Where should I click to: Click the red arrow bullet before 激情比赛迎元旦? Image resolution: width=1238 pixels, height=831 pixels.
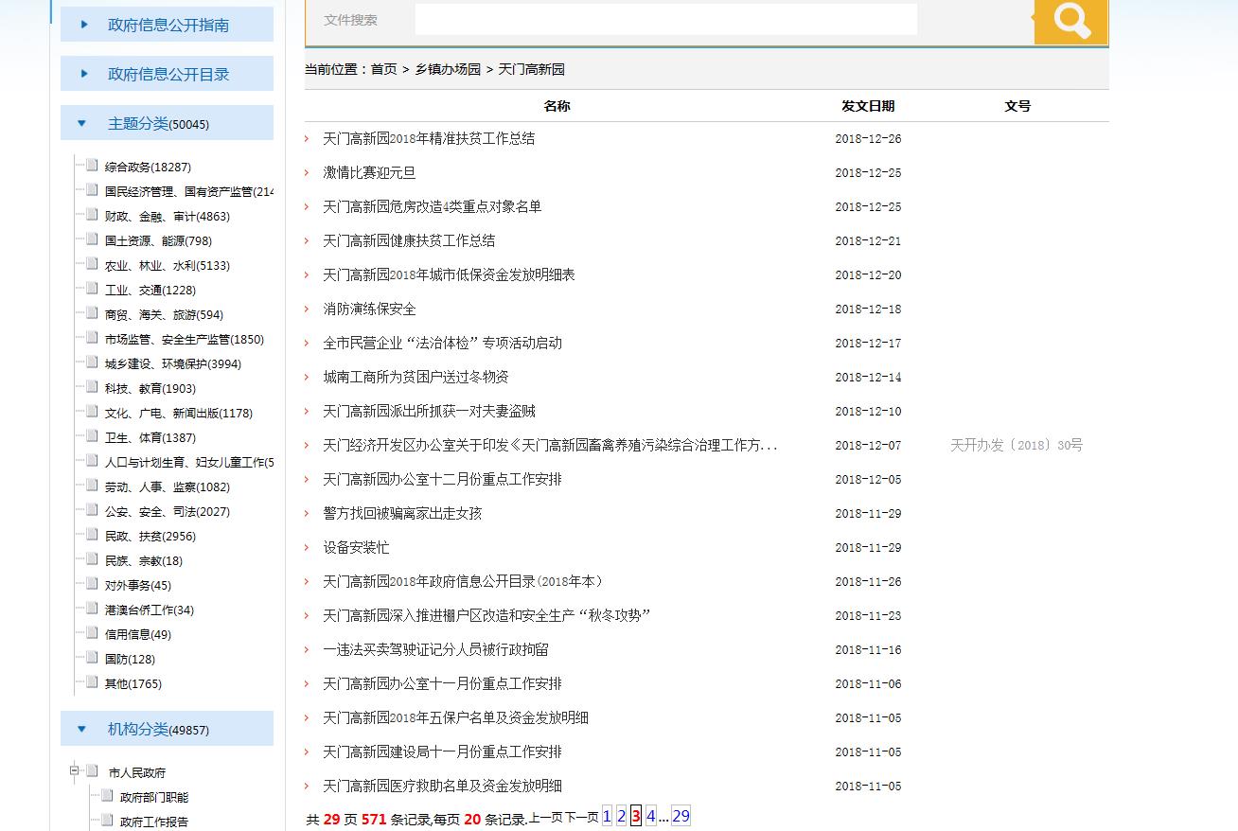(x=307, y=173)
